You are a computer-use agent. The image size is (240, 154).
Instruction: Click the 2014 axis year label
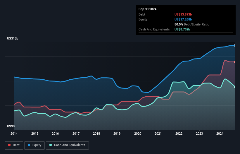(x=14, y=134)
